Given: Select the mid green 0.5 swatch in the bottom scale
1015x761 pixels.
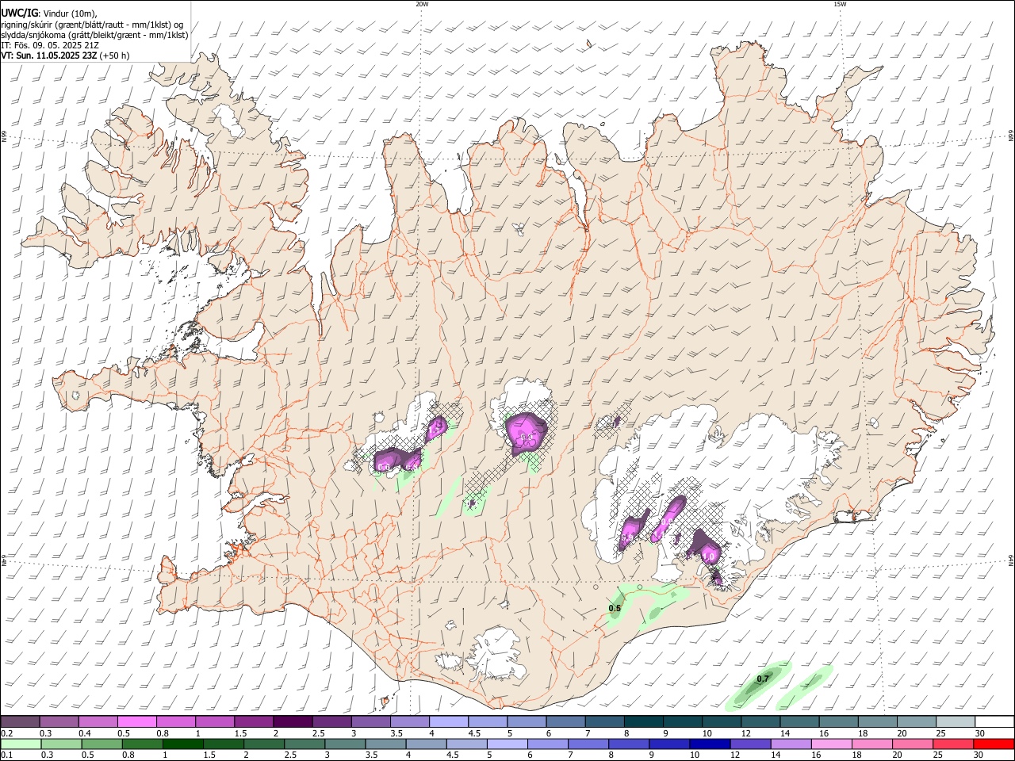Looking at the screenshot, I should pos(102,744).
